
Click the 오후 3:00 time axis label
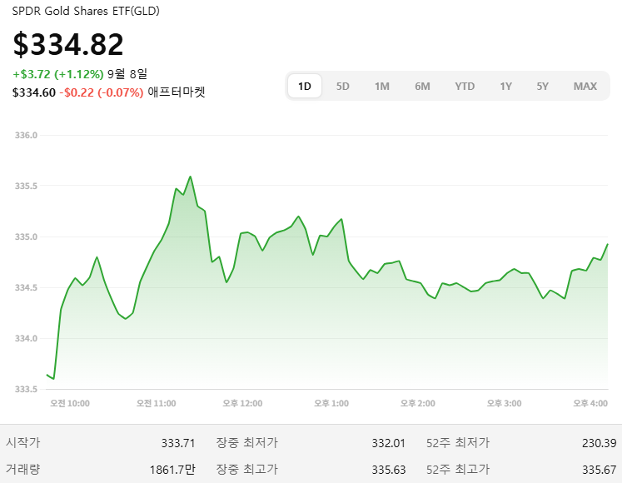[x=505, y=404]
